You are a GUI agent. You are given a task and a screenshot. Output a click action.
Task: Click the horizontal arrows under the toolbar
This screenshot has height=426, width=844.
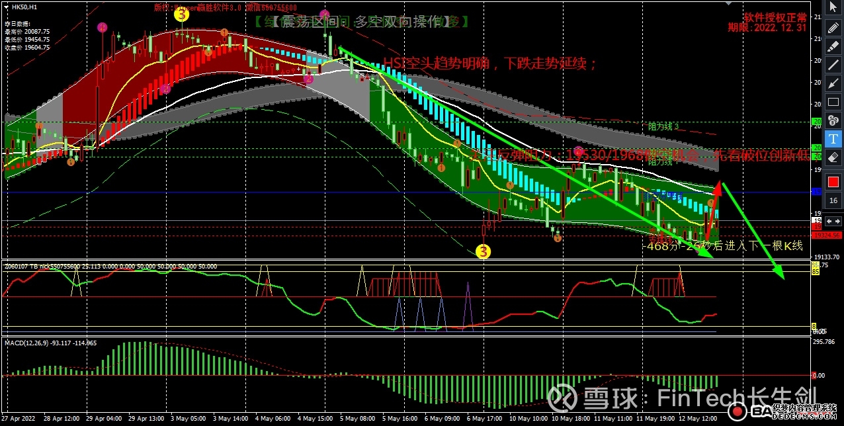[833, 222]
